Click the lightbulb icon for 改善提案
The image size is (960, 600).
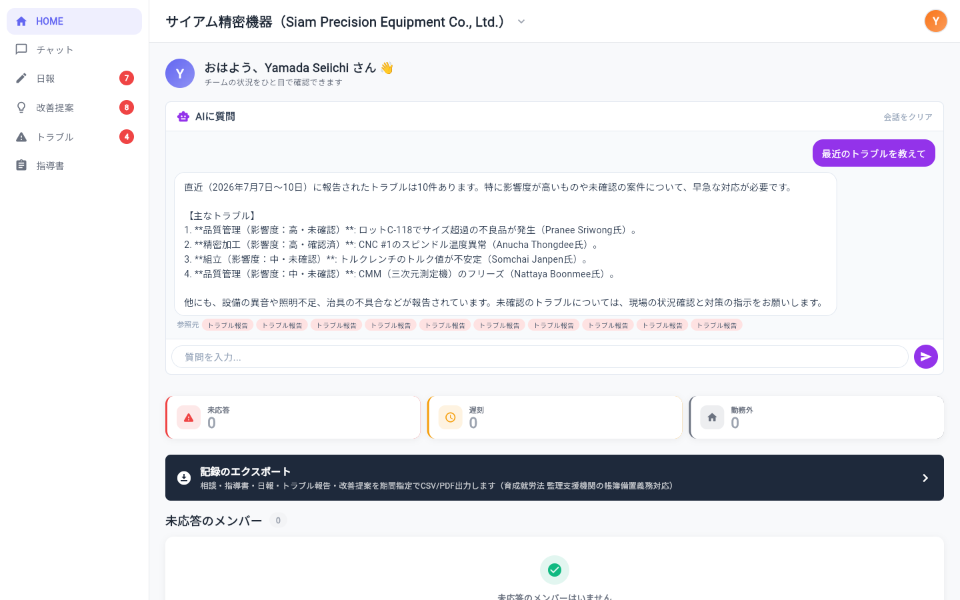(x=21, y=107)
